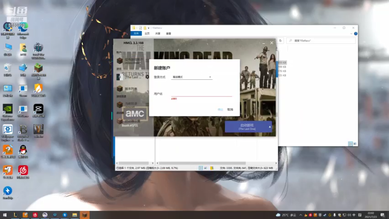Open the Recycle Bin desktop icon

[x=8, y=70]
